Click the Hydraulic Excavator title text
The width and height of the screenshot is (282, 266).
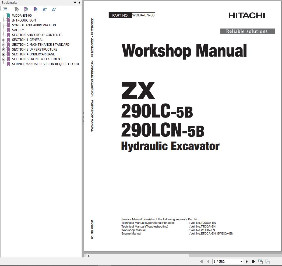[x=170, y=146]
